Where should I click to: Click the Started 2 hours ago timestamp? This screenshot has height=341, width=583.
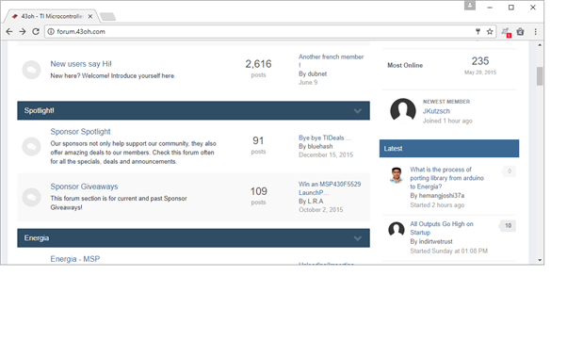(x=437, y=205)
